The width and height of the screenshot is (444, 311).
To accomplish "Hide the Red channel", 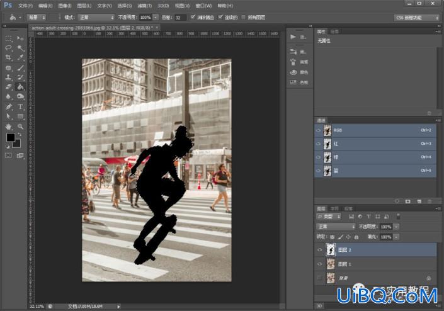I will coord(319,144).
